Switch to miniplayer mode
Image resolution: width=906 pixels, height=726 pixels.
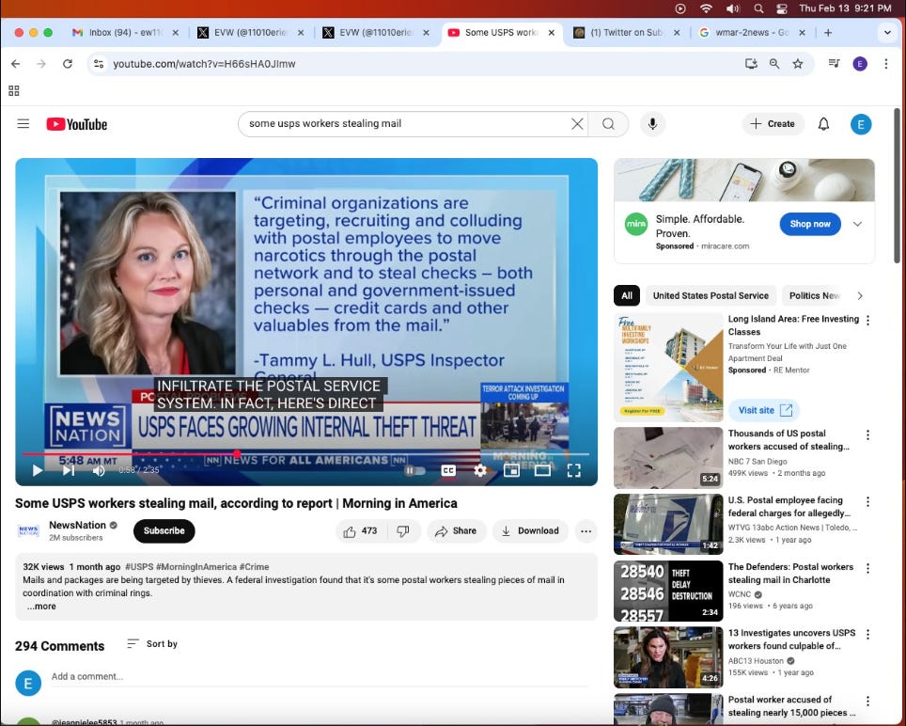point(511,470)
